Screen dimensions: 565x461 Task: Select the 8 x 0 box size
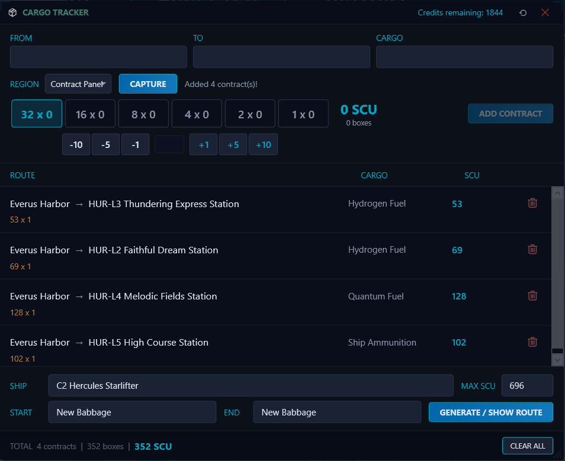tap(143, 114)
